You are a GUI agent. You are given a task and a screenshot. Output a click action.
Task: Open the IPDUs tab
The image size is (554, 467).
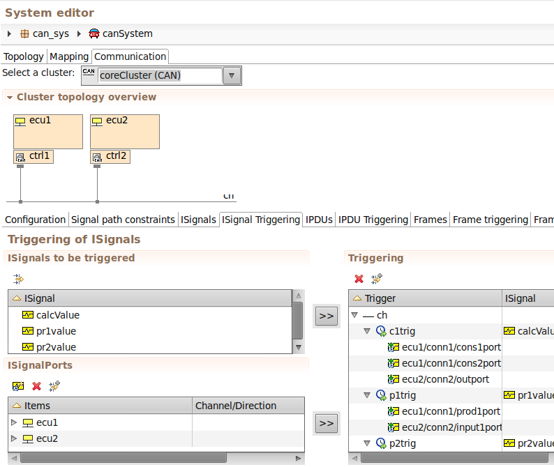pos(319,220)
